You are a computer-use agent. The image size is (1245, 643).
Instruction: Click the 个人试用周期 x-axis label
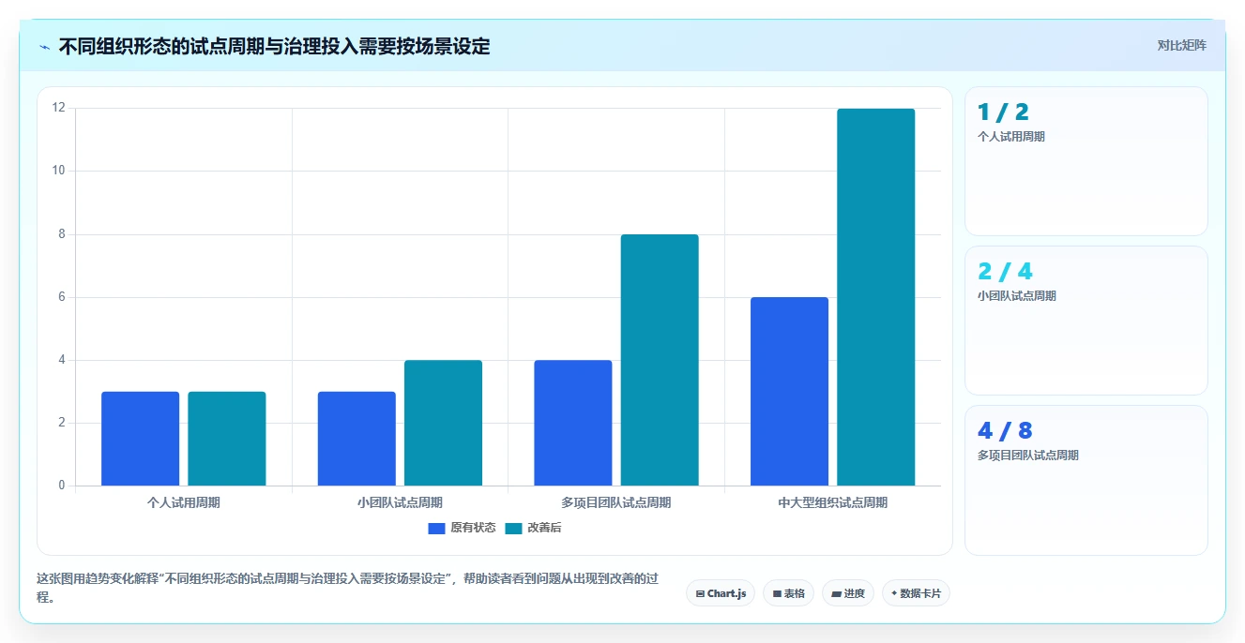[184, 502]
